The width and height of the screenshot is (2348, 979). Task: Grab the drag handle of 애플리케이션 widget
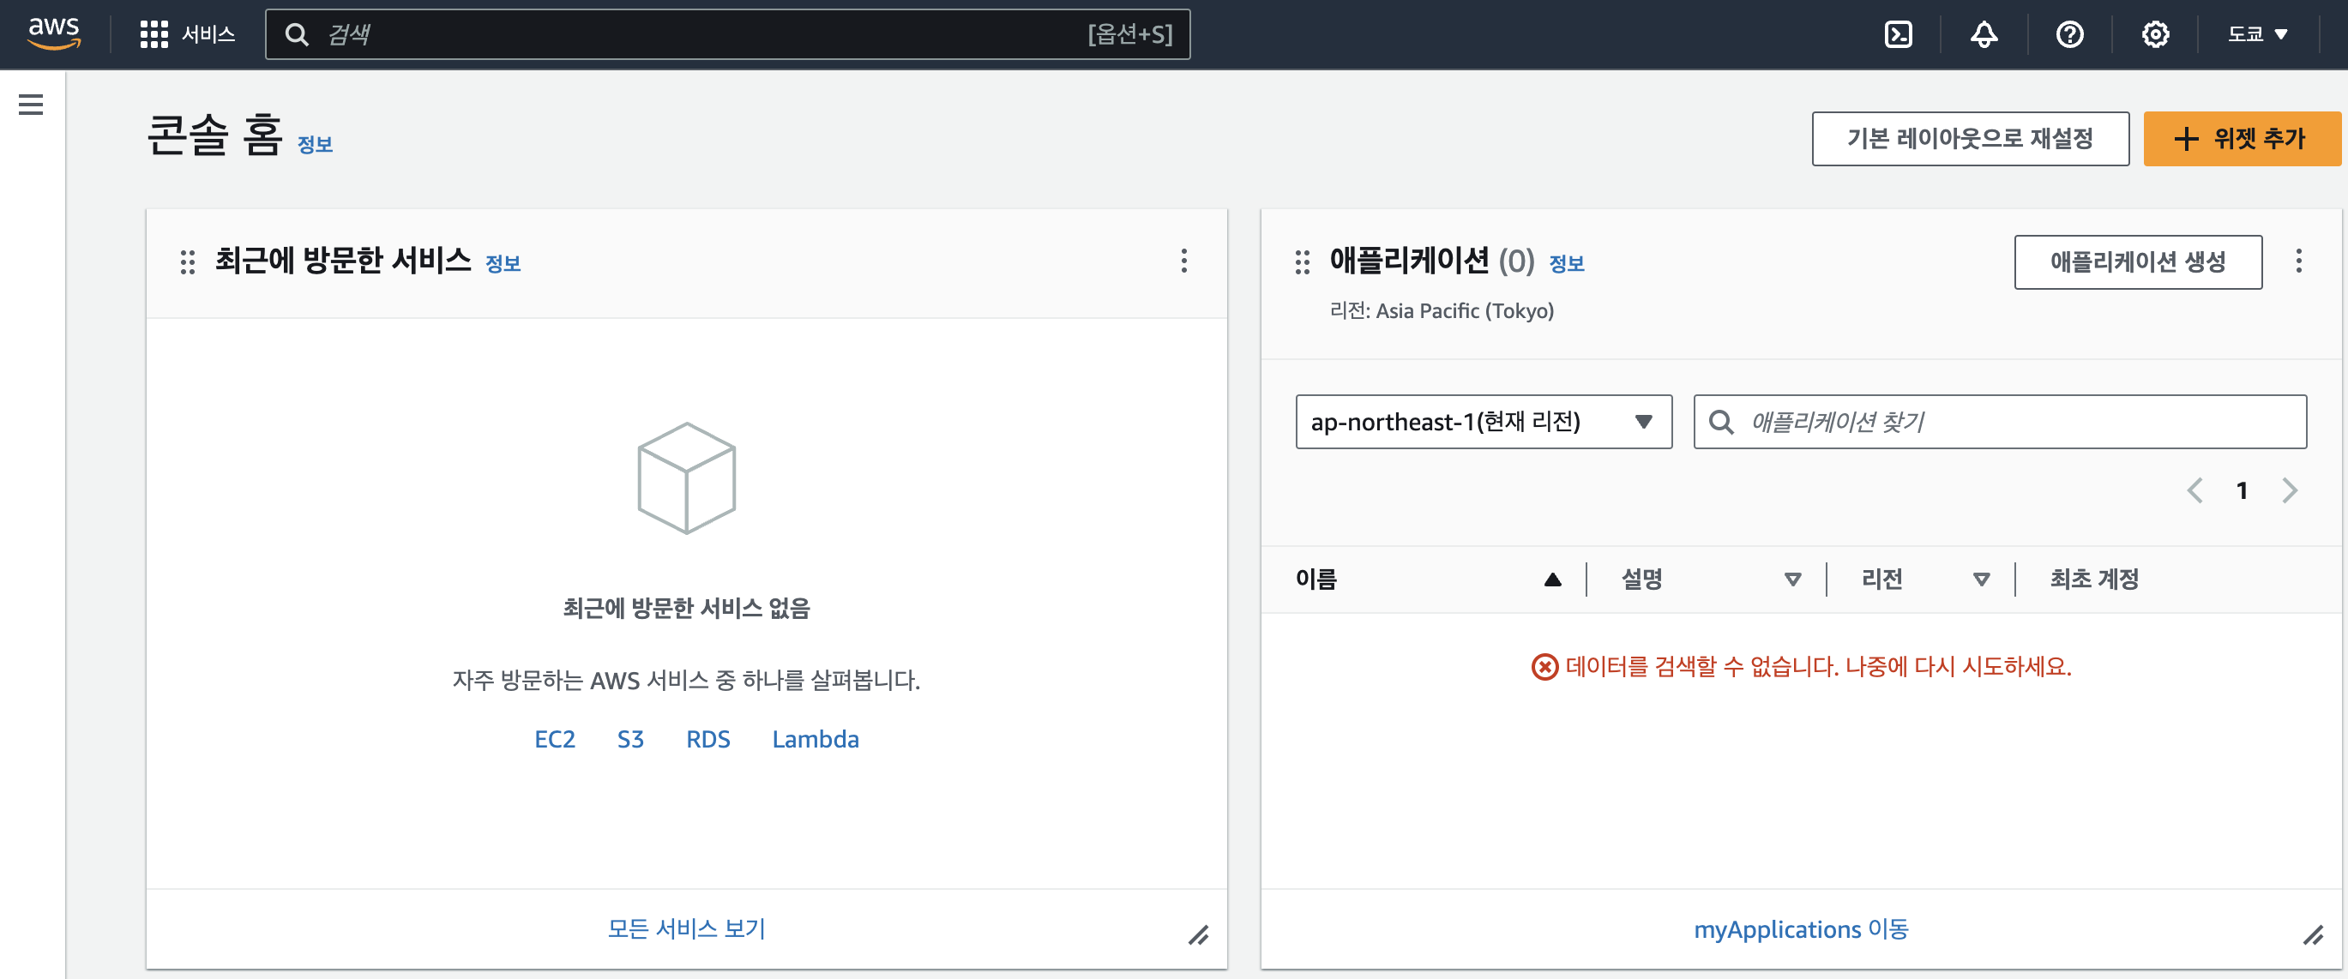pos(1302,262)
